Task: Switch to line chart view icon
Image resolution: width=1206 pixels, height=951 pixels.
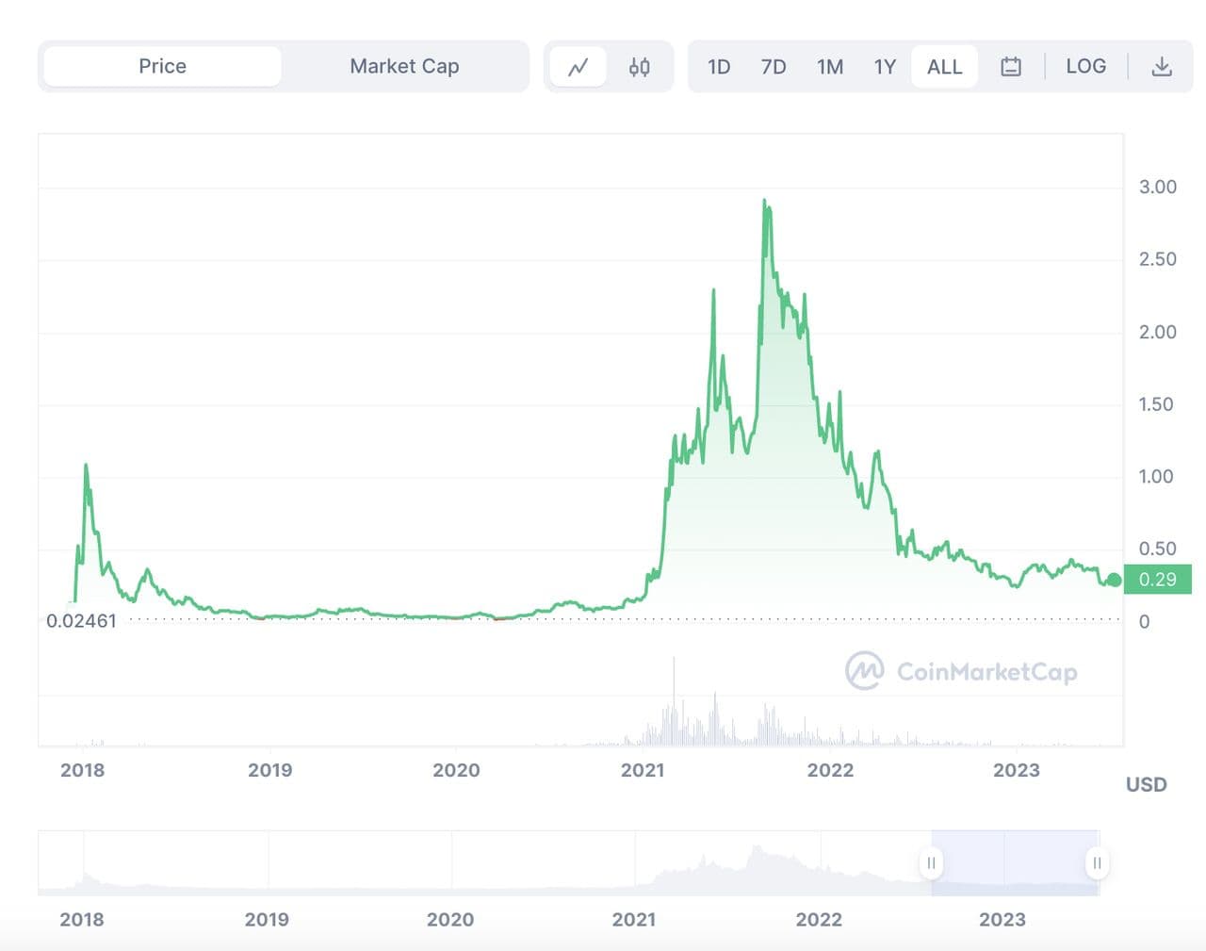Action: (x=578, y=67)
